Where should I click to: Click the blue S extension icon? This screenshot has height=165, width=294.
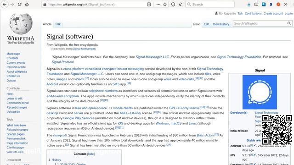click(264, 4)
